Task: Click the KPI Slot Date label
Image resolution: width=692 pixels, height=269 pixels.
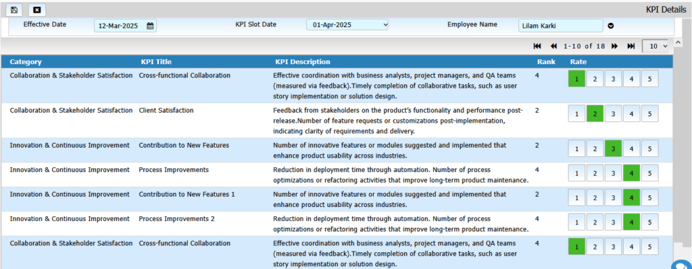Action: point(256,24)
